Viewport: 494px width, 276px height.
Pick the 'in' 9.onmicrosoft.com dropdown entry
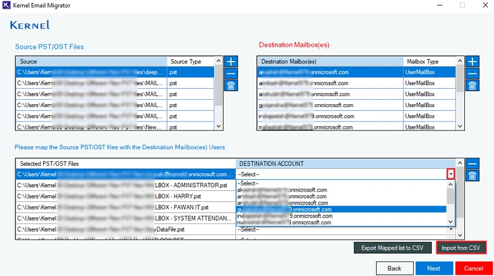point(341,216)
